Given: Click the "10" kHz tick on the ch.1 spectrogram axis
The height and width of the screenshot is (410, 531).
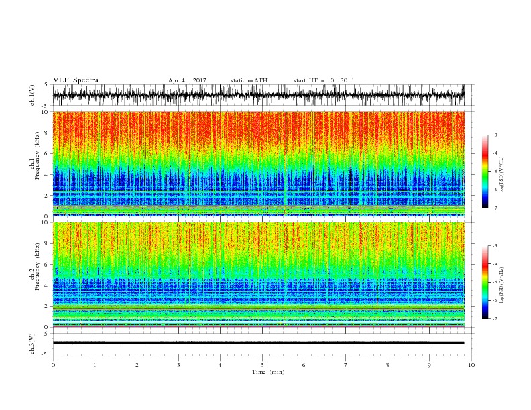Looking at the screenshot, I should click(45, 112).
